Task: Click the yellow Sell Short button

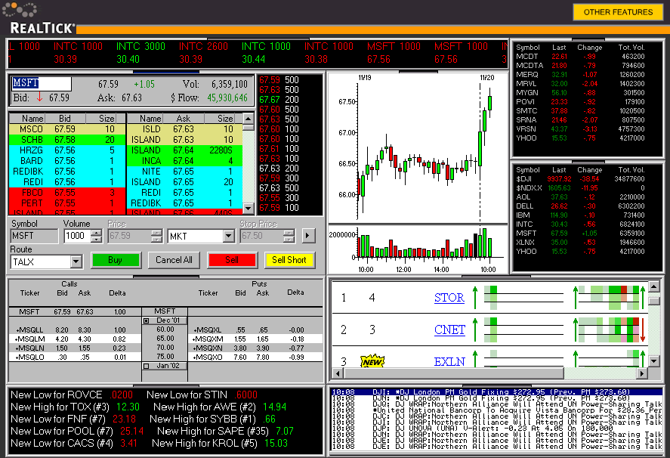Action: pos(289,260)
